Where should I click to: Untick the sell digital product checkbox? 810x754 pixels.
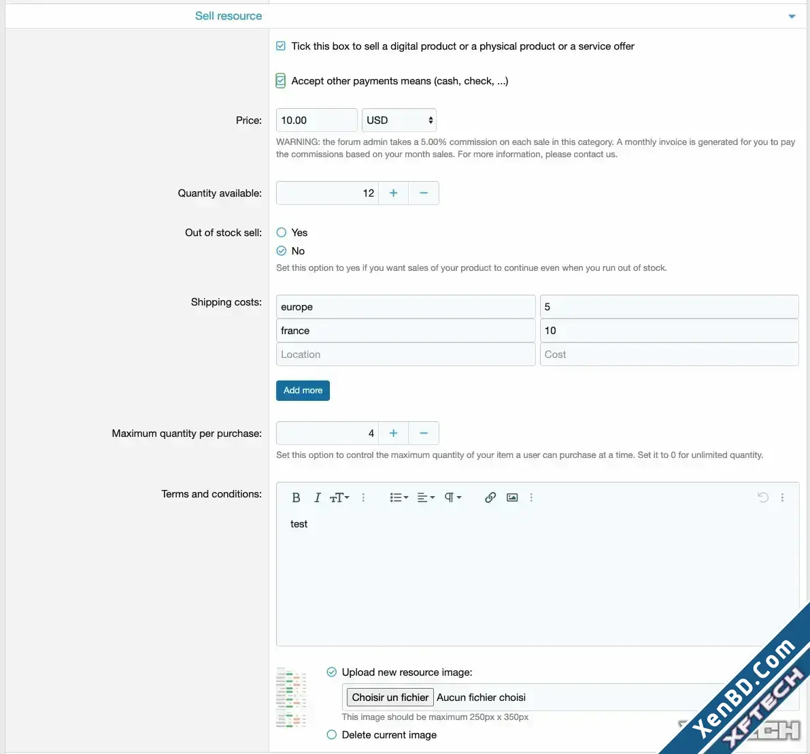click(280, 46)
